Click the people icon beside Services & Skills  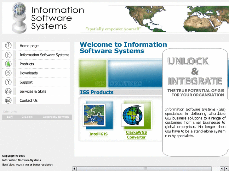pyautogui.click(x=8, y=91)
